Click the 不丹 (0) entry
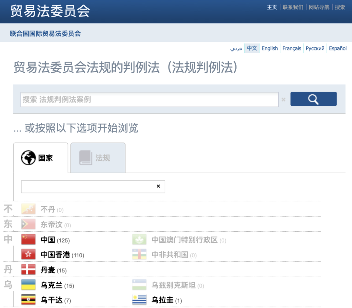 tap(52, 209)
